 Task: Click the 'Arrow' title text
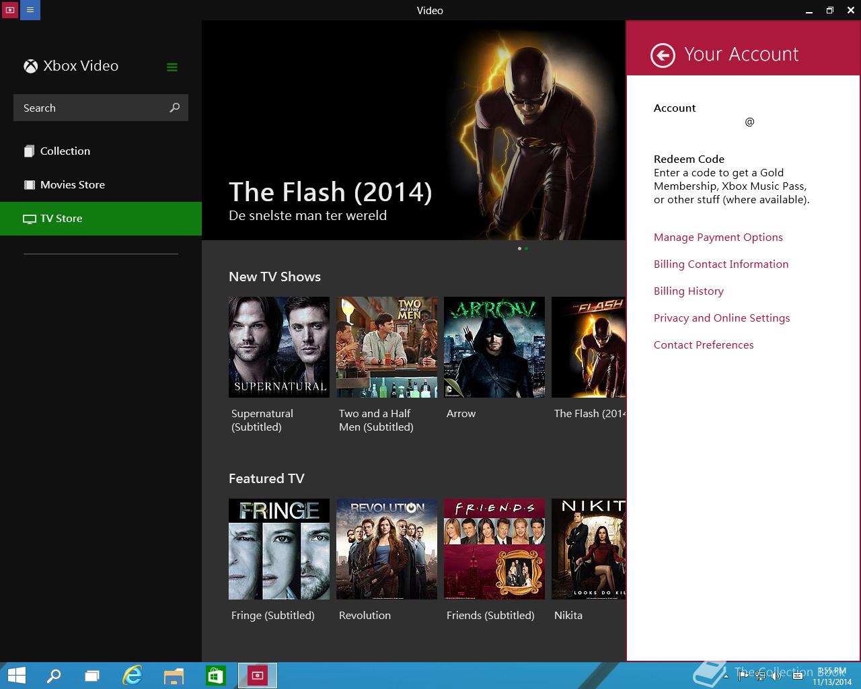(461, 413)
